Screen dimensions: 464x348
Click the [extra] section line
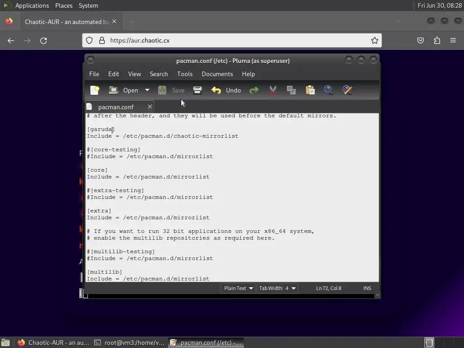(99, 211)
